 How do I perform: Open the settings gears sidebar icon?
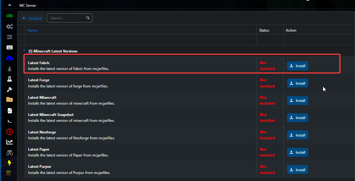[10, 27]
